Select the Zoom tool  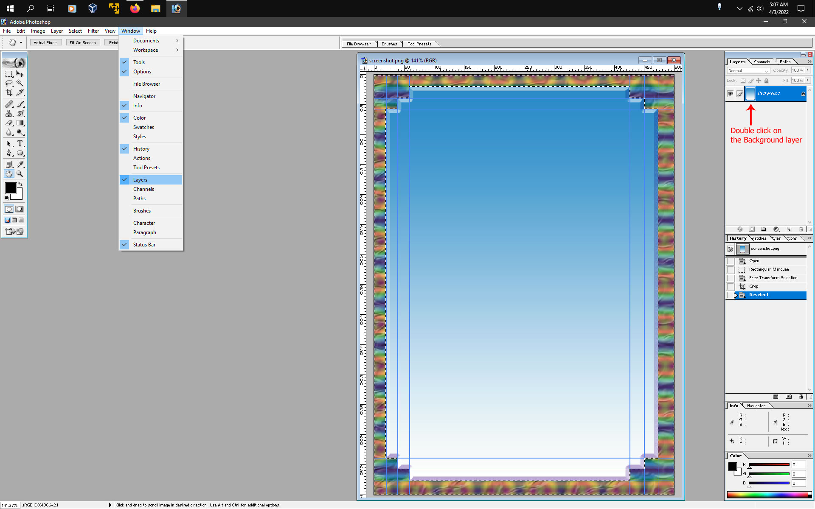point(20,173)
